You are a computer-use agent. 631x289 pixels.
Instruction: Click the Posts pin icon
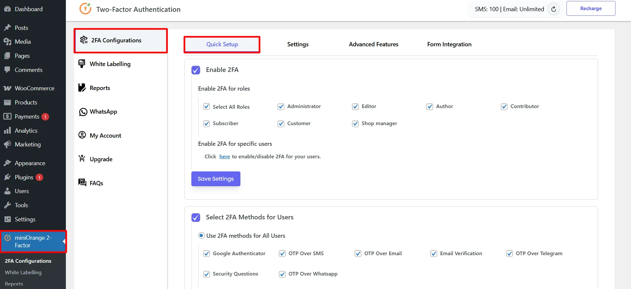click(7, 28)
